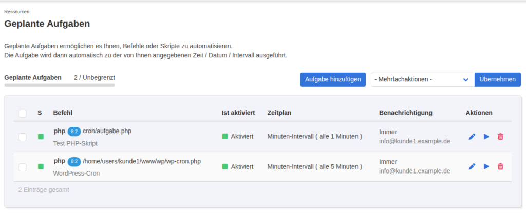Delete the WordPress-Cron task
The image size is (526, 216).
[x=500, y=166]
